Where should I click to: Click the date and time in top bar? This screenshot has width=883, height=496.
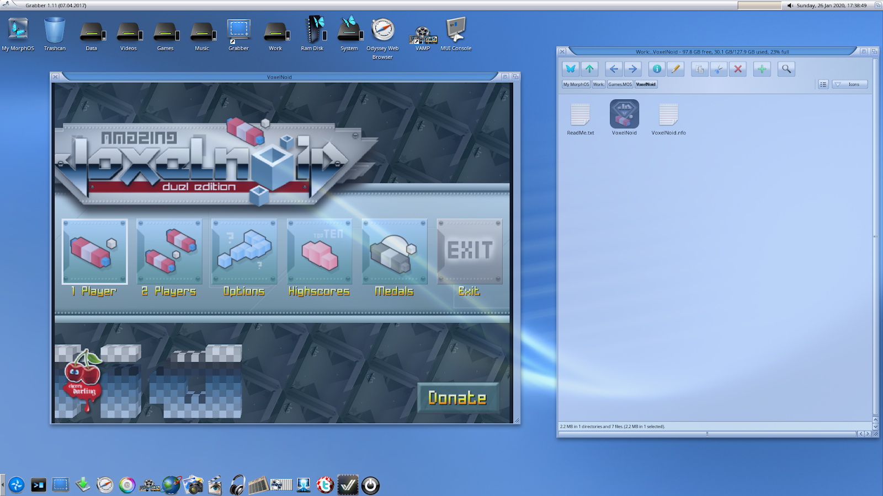(x=832, y=6)
